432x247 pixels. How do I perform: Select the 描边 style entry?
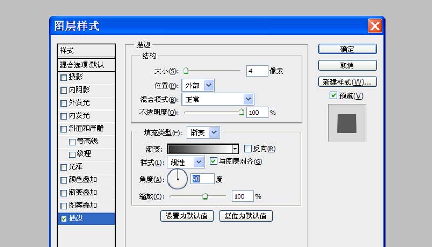click(x=86, y=218)
